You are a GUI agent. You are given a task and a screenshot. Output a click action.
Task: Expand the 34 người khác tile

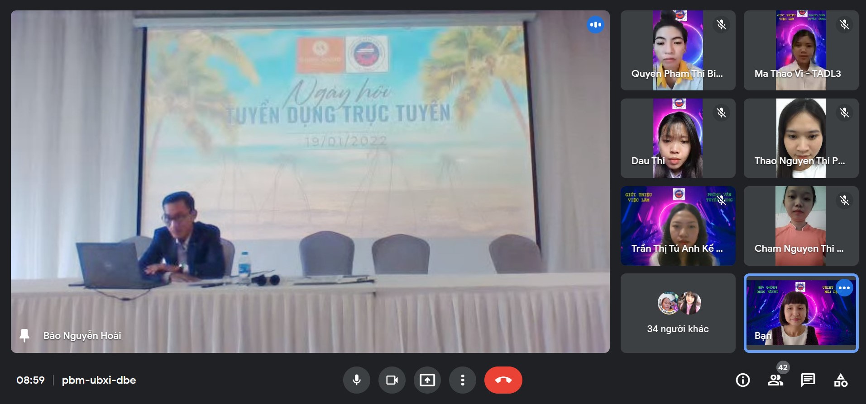click(678, 313)
